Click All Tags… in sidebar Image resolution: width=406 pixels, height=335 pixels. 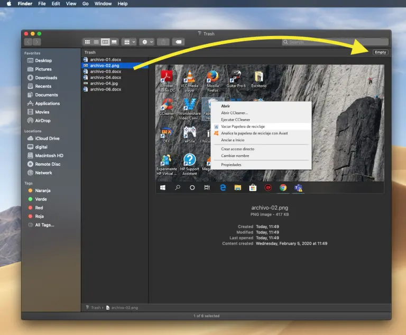pos(44,225)
